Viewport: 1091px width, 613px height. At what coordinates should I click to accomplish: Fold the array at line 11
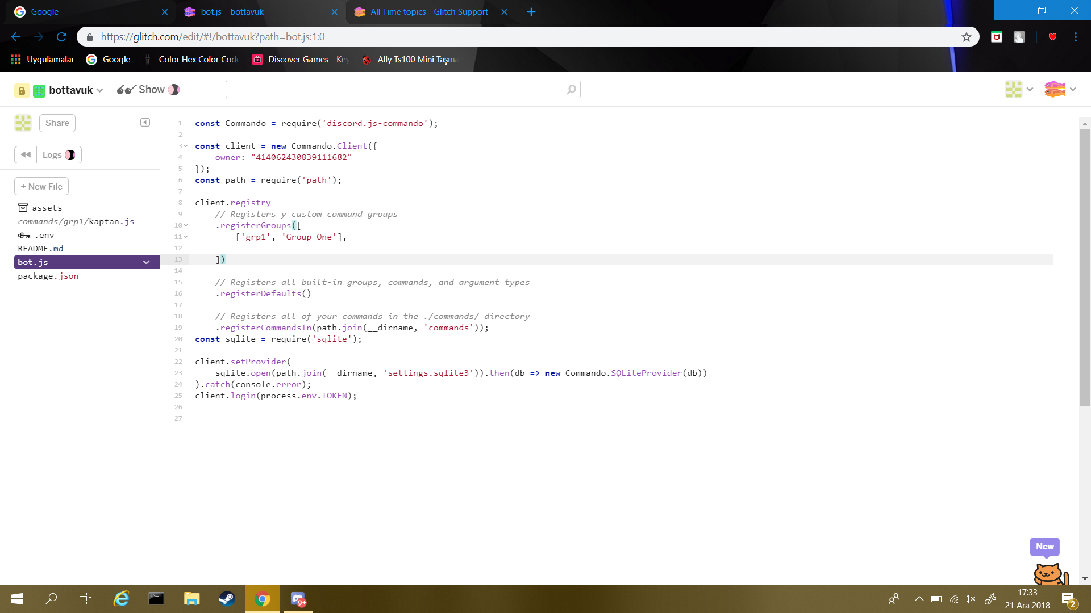[186, 237]
